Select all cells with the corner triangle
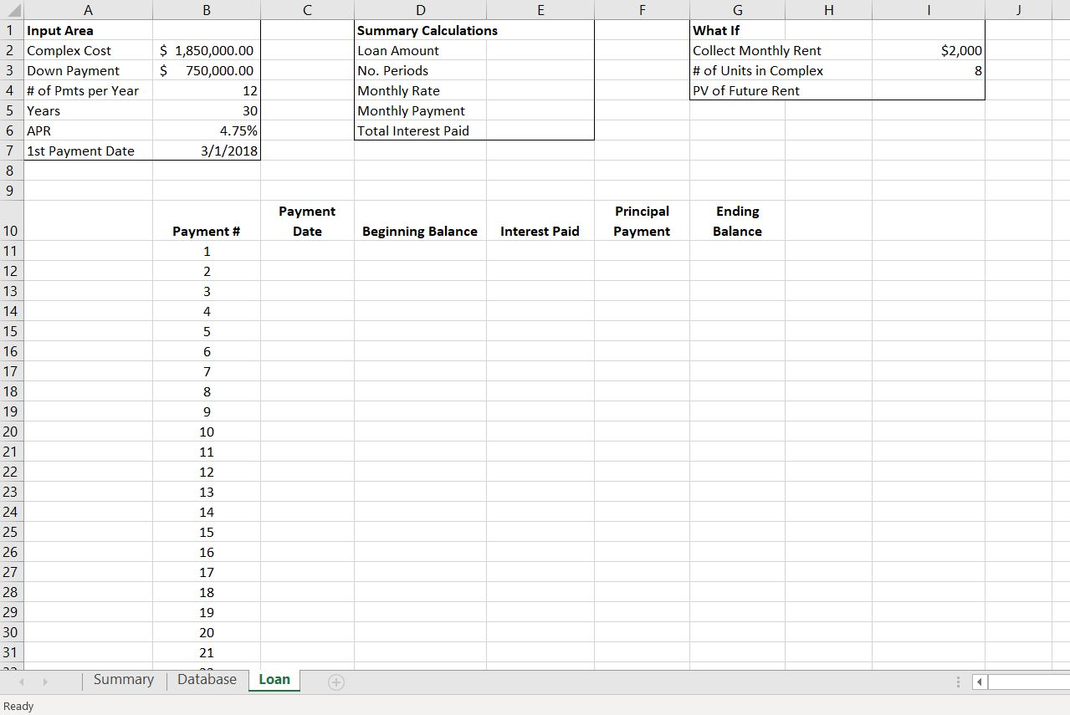Screen dimensions: 1070x715 tap(11, 9)
